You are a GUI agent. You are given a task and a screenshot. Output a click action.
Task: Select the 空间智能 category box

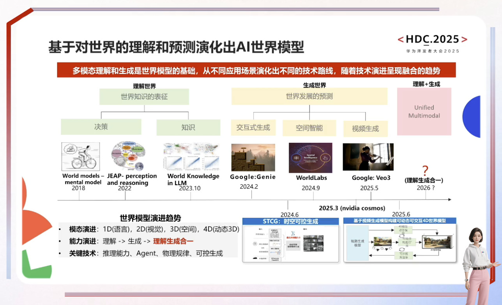coord(309,128)
